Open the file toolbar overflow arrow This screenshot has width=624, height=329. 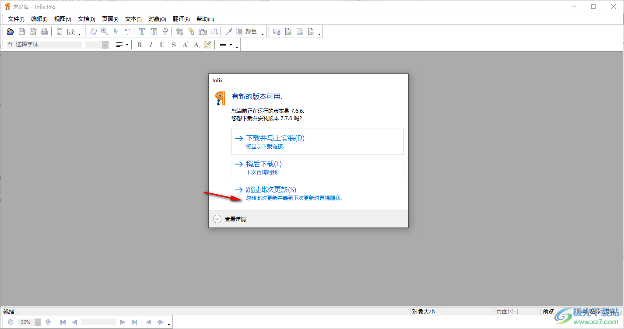coord(79,34)
